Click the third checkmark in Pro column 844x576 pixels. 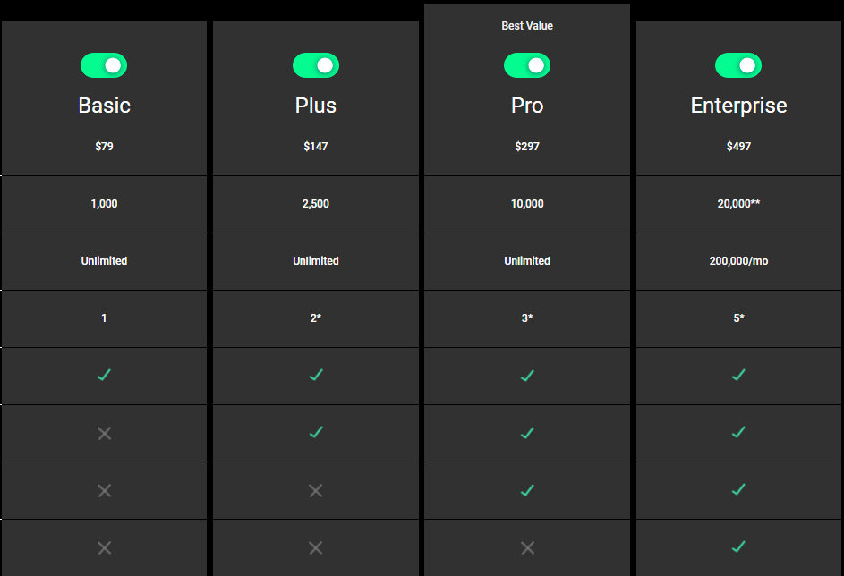[527, 490]
